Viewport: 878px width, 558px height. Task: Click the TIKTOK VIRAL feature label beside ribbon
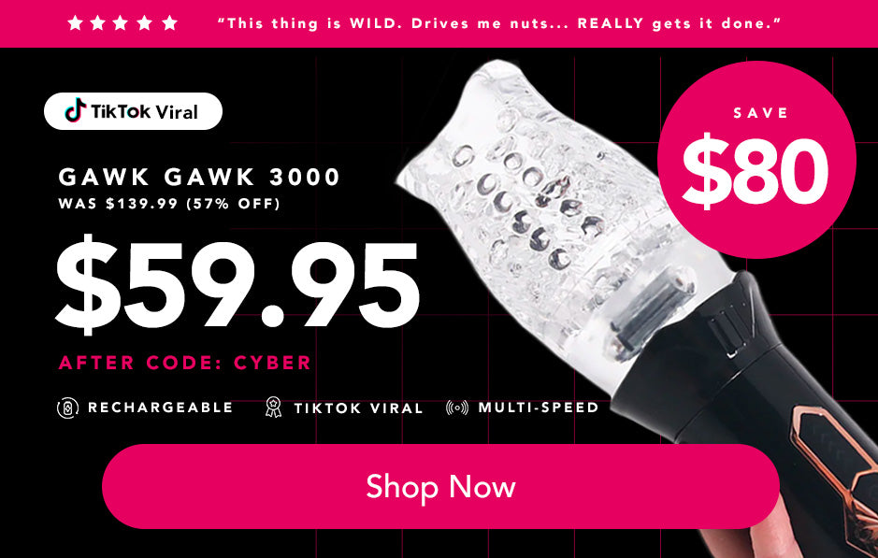358,408
